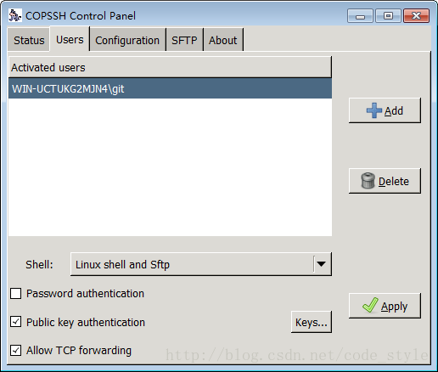
Task: Go to the SFTP tab
Action: (x=184, y=40)
